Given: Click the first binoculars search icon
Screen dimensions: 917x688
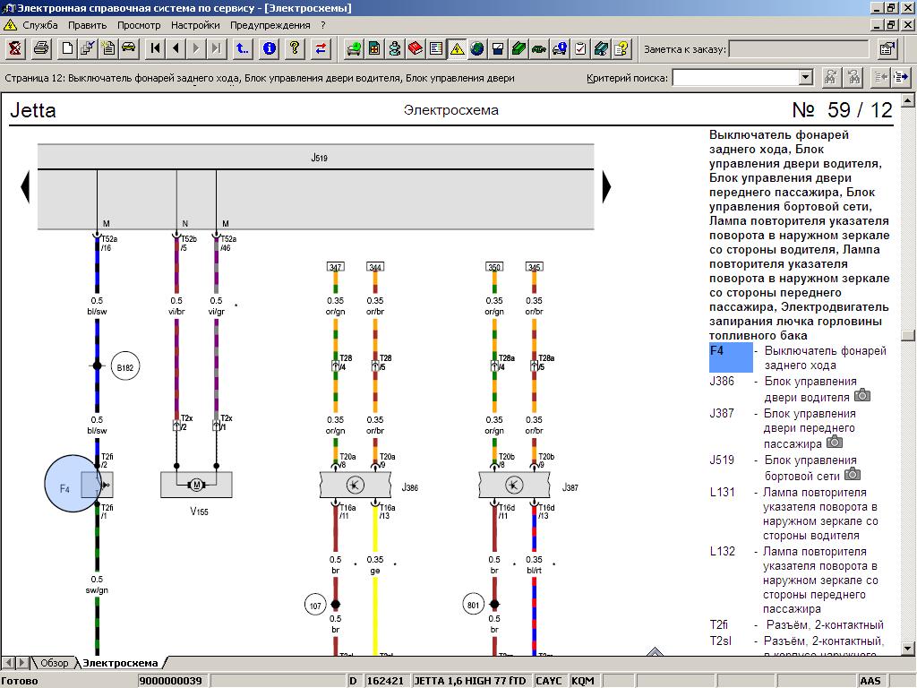Looking at the screenshot, I should pos(830,77).
